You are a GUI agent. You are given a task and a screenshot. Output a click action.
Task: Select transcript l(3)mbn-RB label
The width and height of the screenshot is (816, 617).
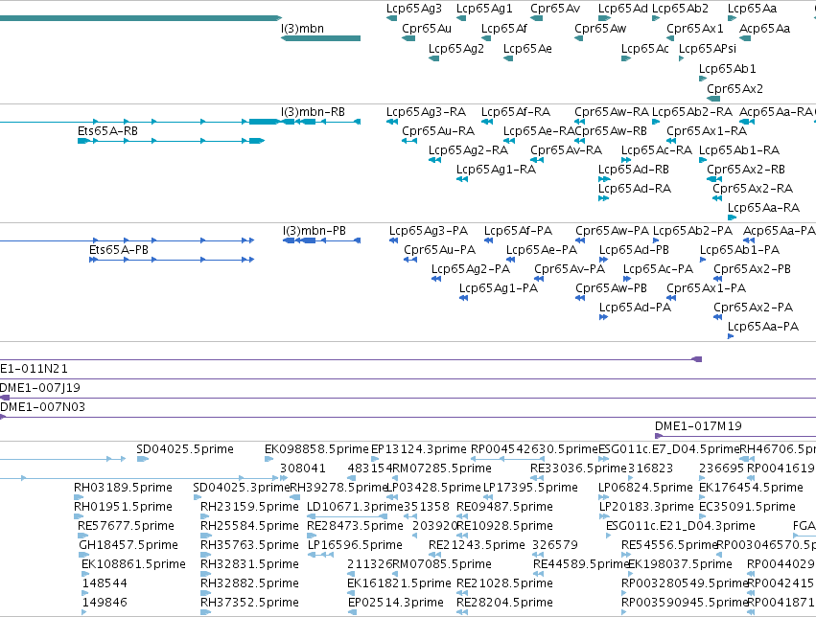[x=313, y=112]
